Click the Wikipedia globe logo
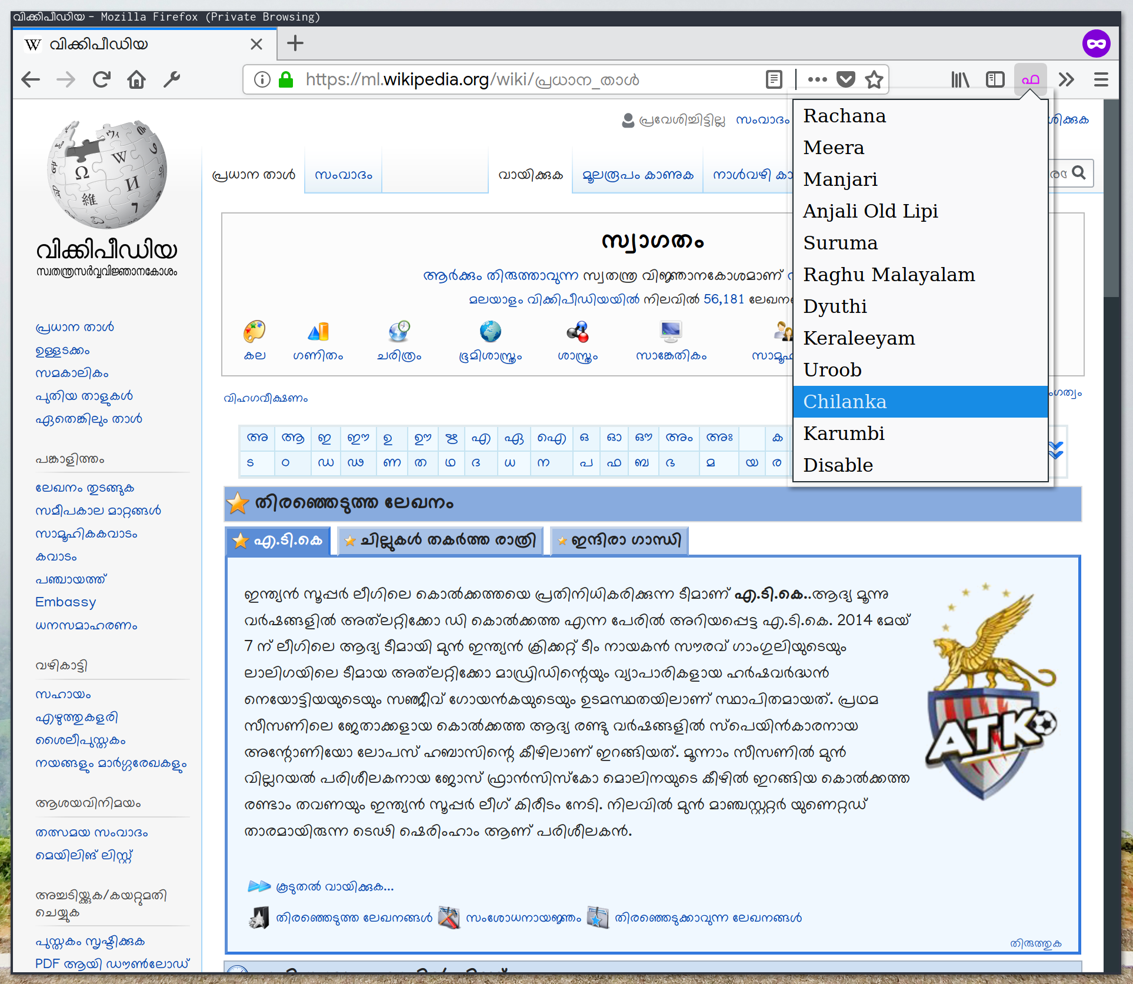The width and height of the screenshot is (1133, 984). coord(107,174)
